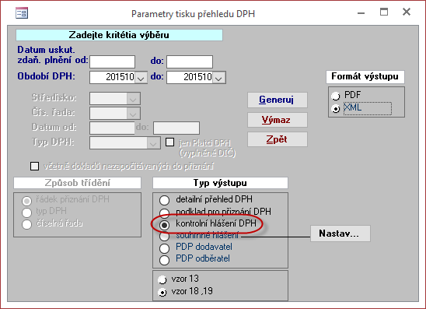Maximize the Parametry tisku window
This screenshot has height=309, width=426.
(384, 12)
